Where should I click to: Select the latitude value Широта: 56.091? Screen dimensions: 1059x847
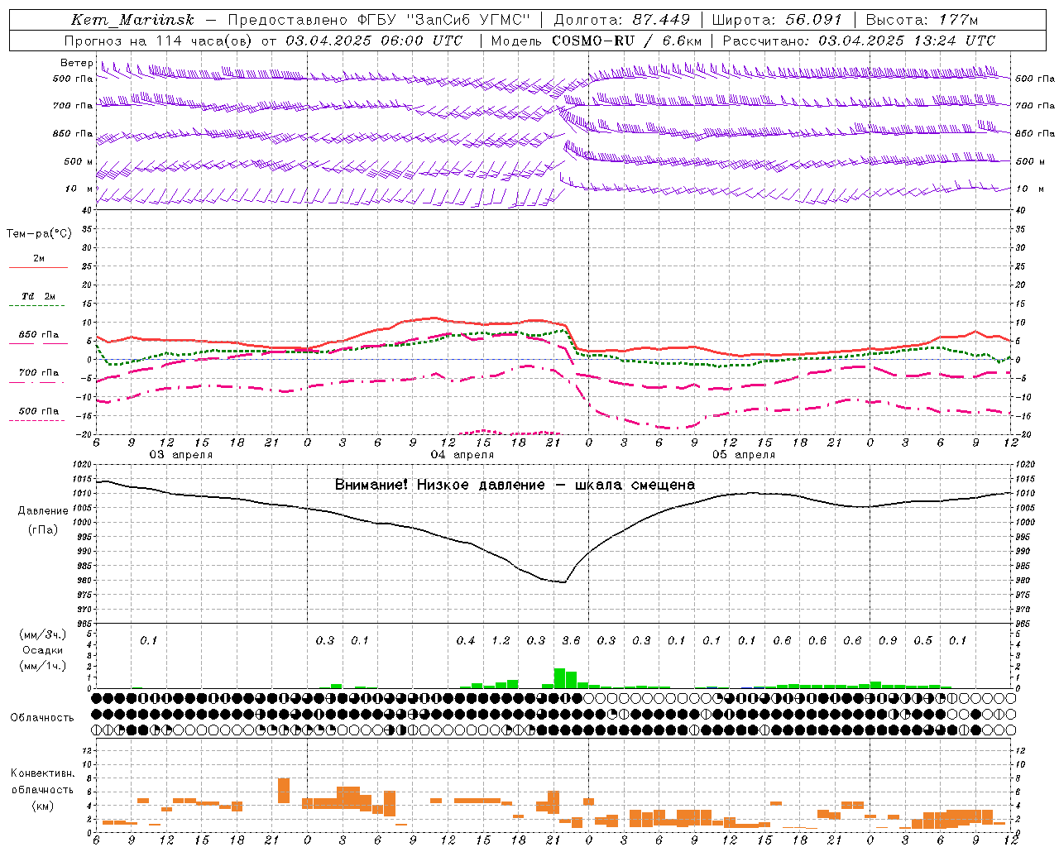pos(777,20)
